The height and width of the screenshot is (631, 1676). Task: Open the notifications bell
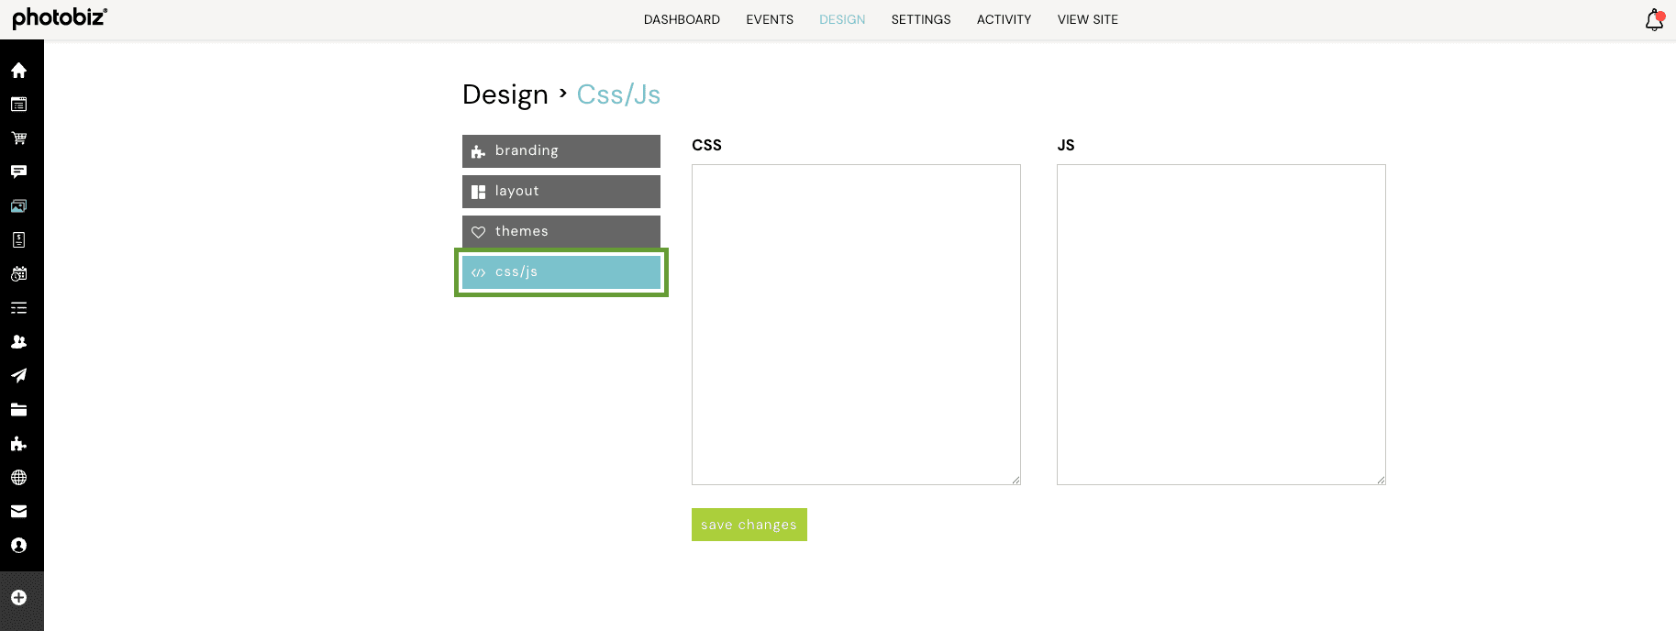[1654, 20]
